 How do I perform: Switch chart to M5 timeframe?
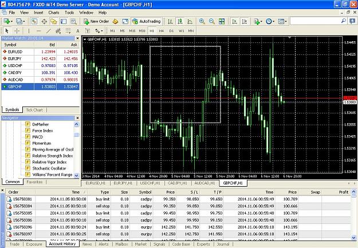[x=123, y=30]
